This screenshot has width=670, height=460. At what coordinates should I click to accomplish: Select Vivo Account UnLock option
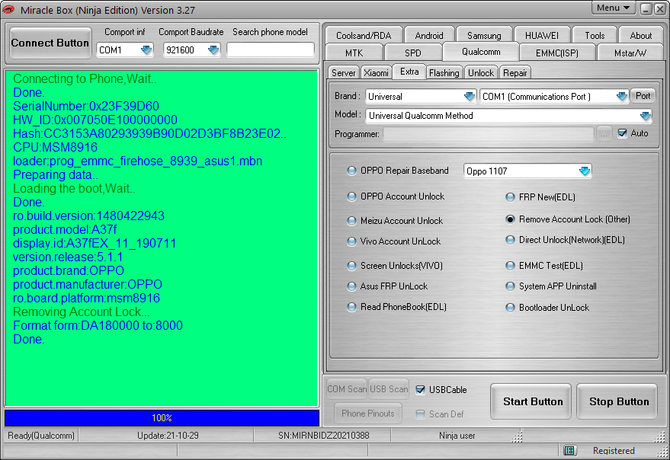pyautogui.click(x=351, y=241)
